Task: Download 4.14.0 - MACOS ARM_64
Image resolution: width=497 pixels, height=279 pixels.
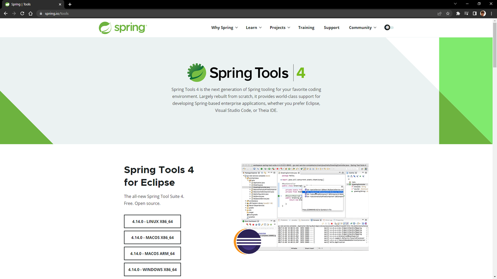Action: tap(152, 254)
